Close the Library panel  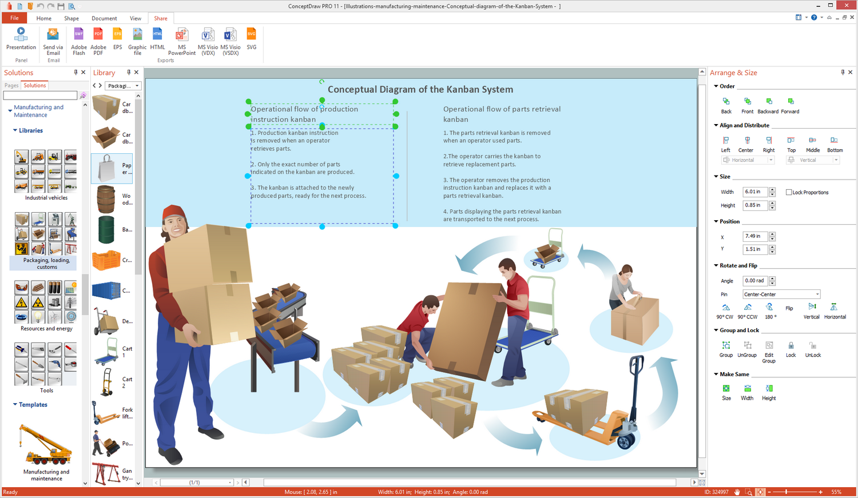coord(136,72)
